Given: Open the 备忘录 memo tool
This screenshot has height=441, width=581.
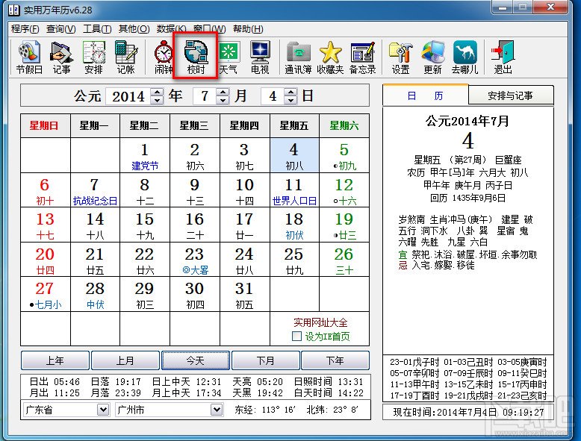Looking at the screenshot, I should tap(362, 57).
